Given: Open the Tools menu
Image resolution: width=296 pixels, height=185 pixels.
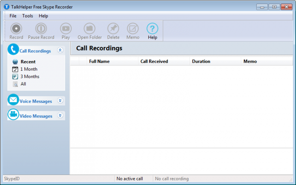Looking at the screenshot, I should [x=28, y=16].
